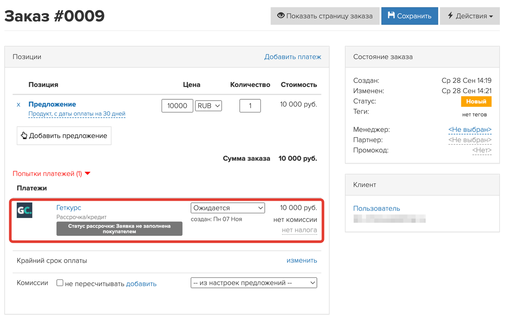The height and width of the screenshot is (316, 505).
Task: Collapse payment attempts with red triangle
Action: tap(88, 173)
